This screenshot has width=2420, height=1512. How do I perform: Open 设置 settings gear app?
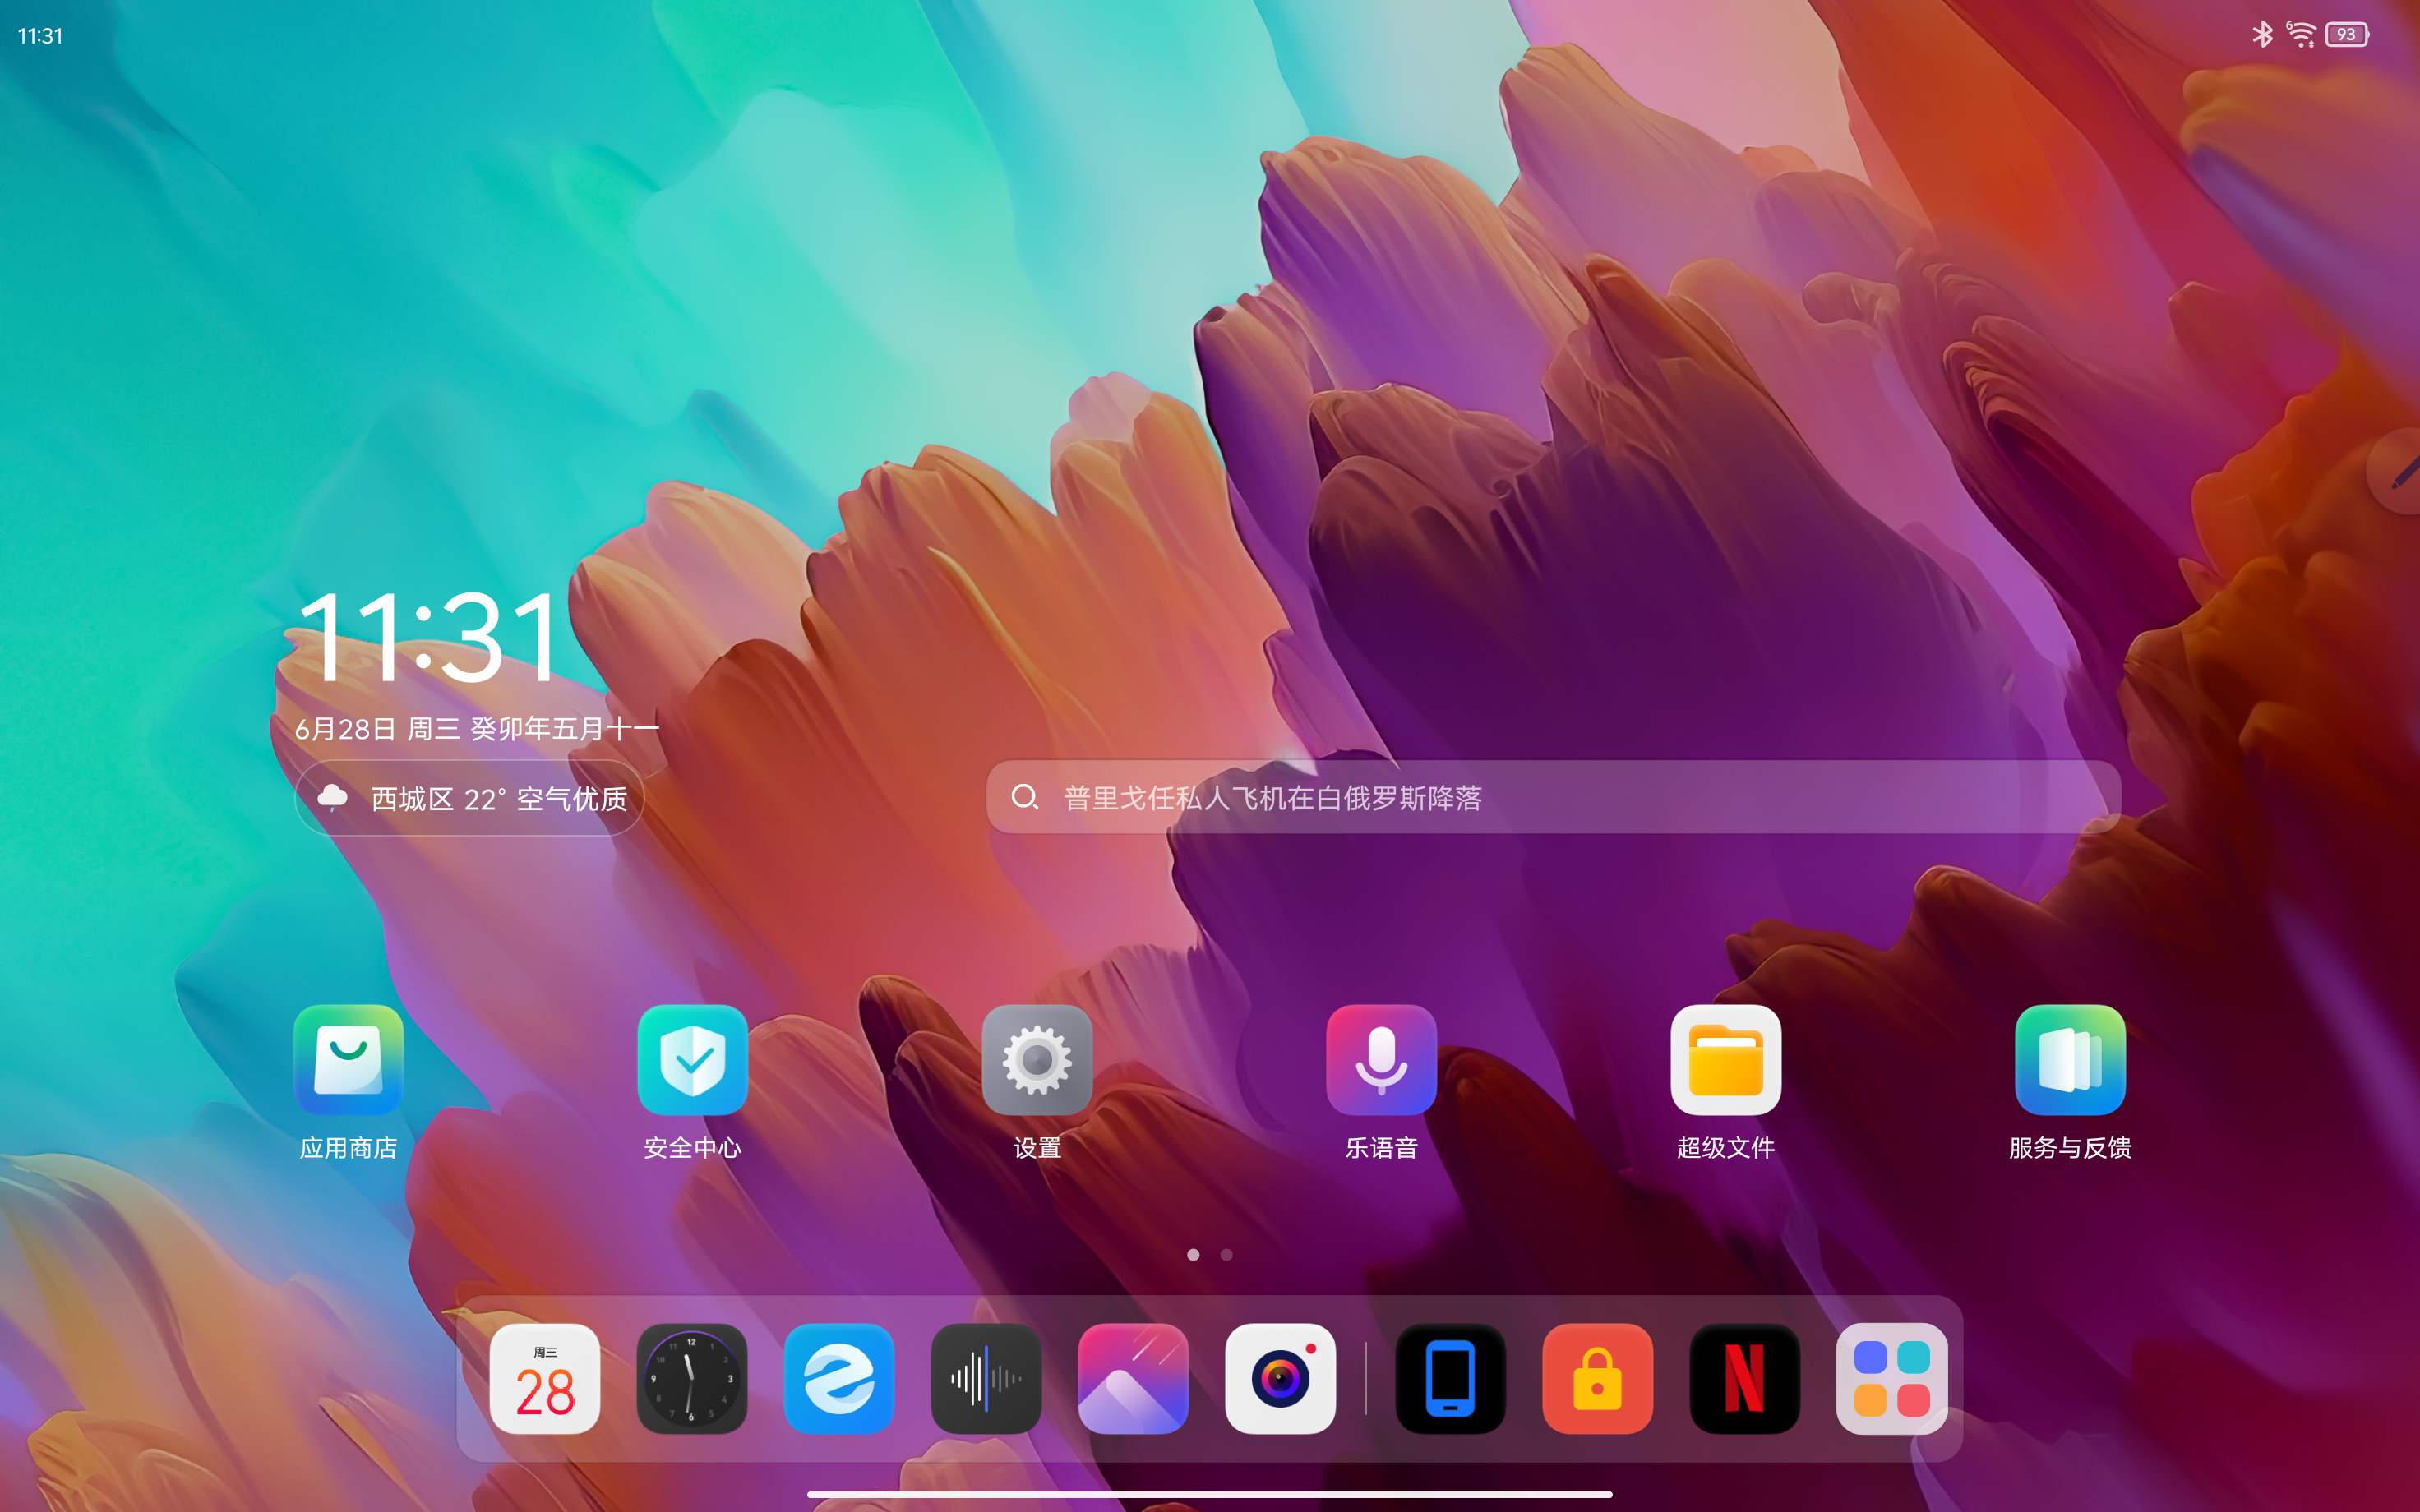(x=1037, y=1060)
